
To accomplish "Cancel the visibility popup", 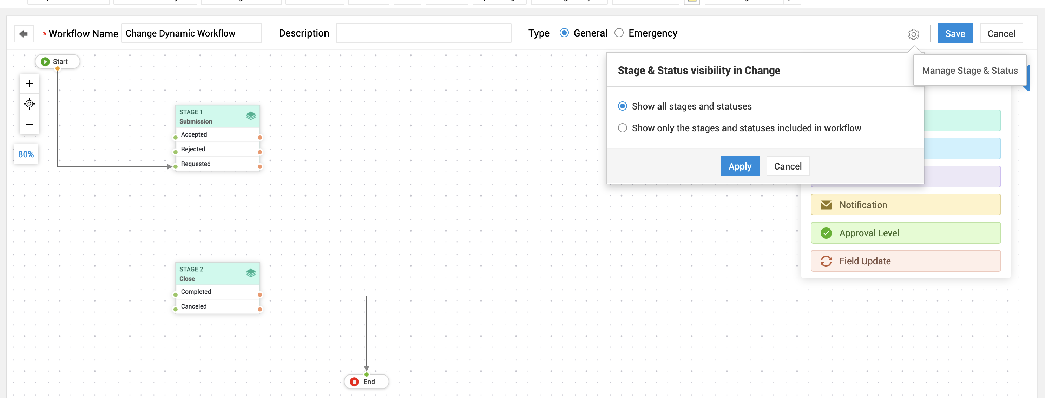I will 787,166.
